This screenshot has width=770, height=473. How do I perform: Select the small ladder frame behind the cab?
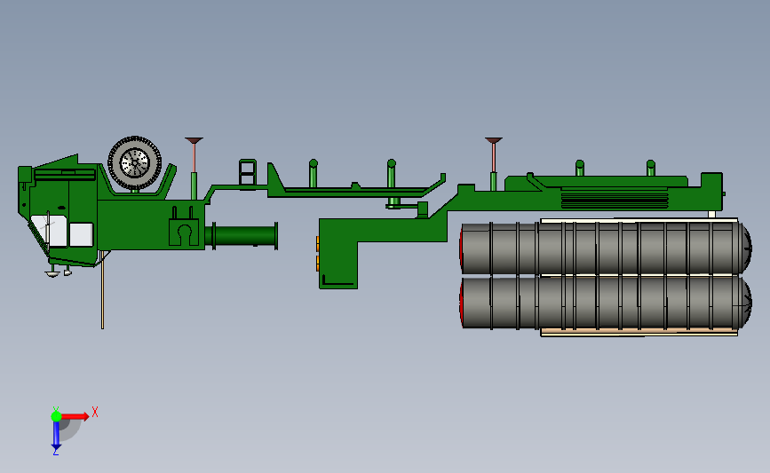point(248,172)
